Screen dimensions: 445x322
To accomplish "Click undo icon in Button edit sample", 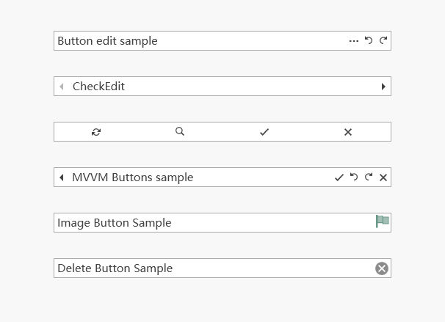I will [x=369, y=41].
